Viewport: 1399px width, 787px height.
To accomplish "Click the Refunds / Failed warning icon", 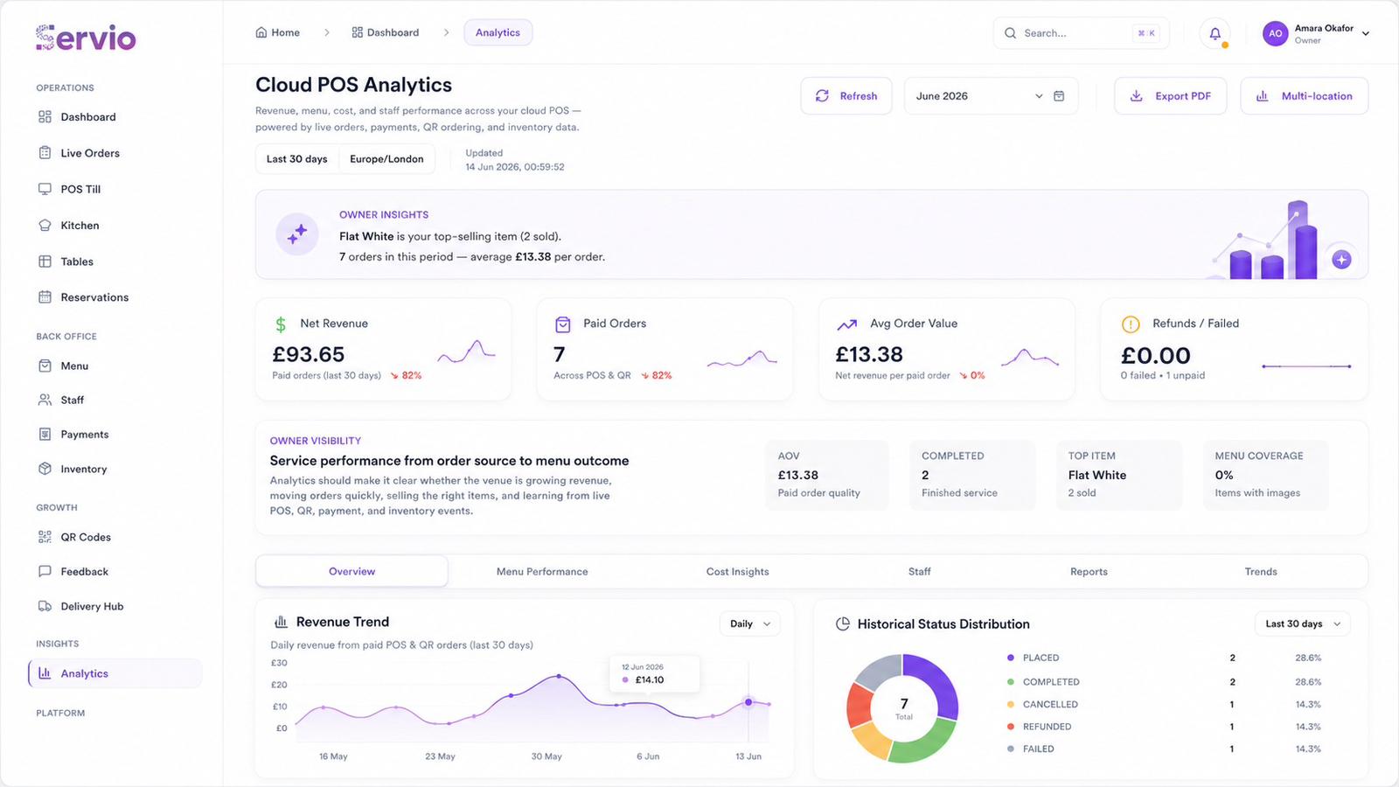I will point(1131,324).
